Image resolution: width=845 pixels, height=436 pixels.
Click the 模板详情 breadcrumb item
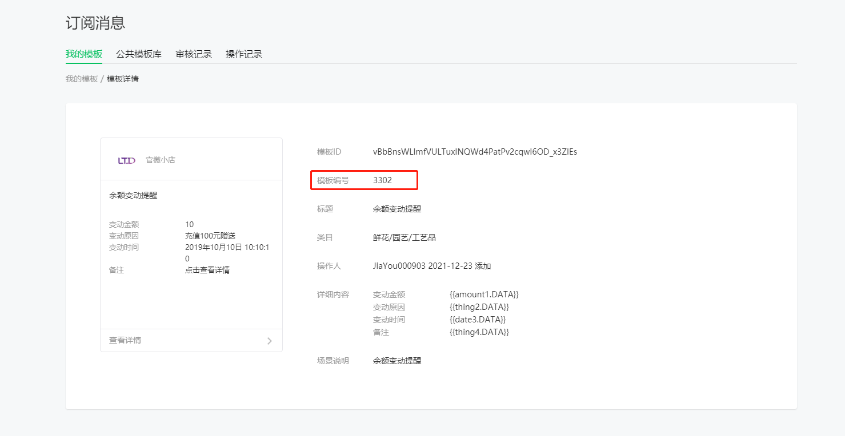pyautogui.click(x=123, y=79)
